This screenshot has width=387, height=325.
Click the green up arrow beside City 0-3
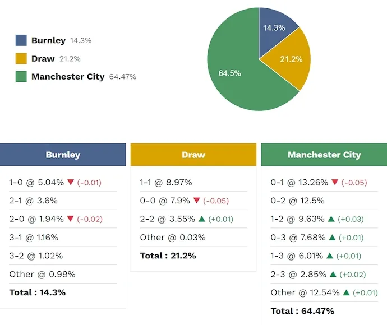(331, 238)
